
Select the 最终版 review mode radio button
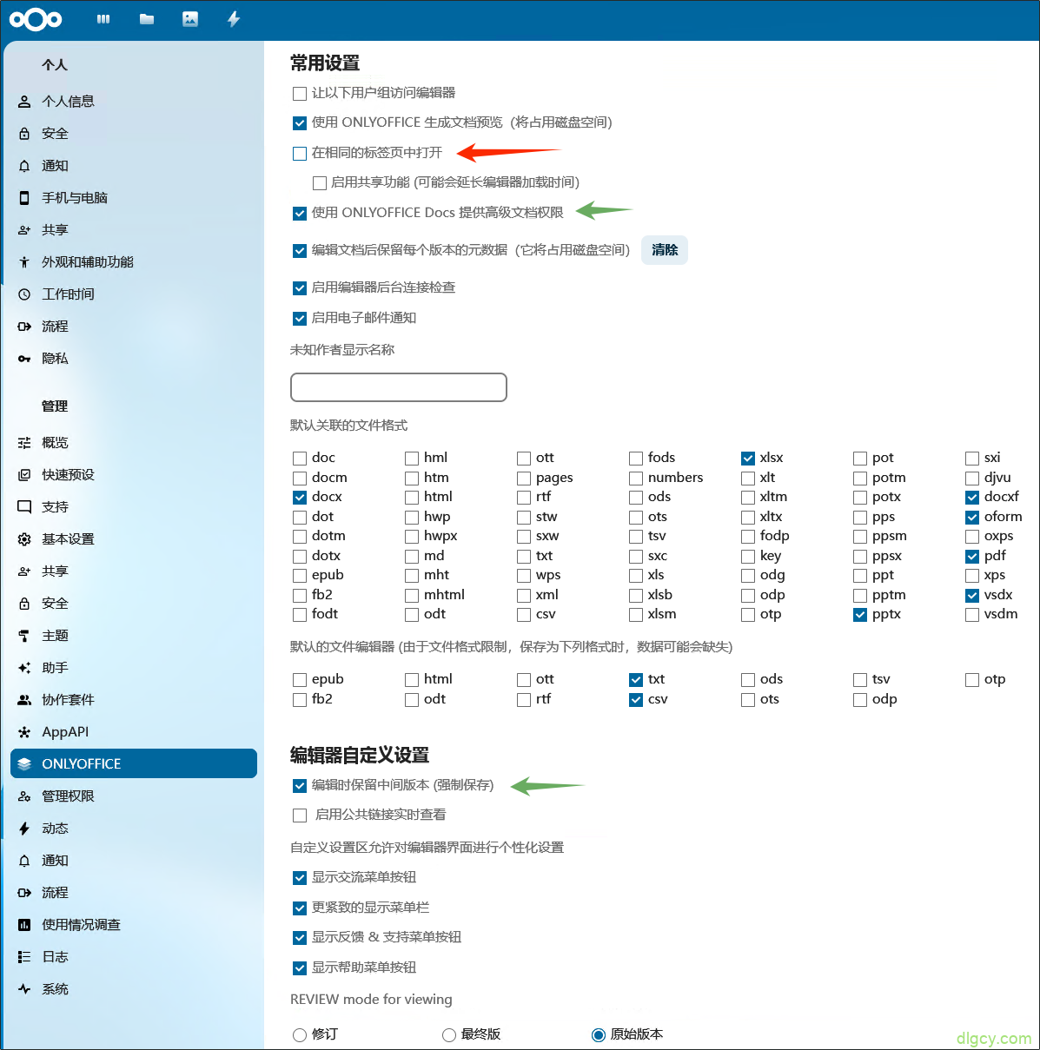(x=449, y=1035)
